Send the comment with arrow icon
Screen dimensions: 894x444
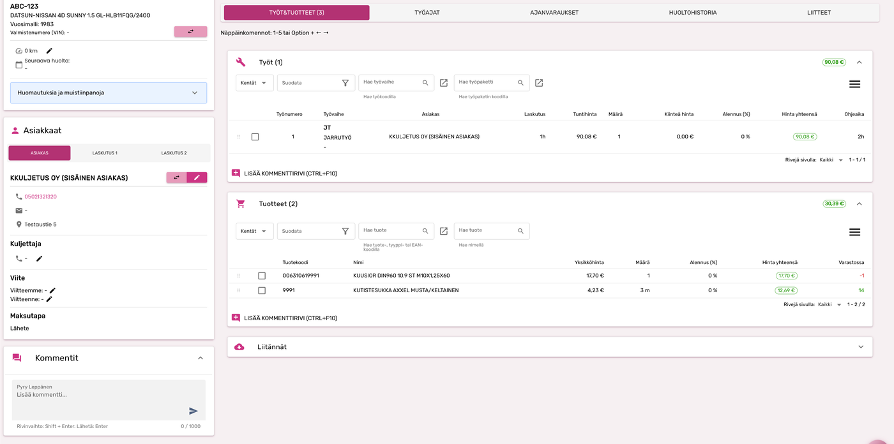193,411
